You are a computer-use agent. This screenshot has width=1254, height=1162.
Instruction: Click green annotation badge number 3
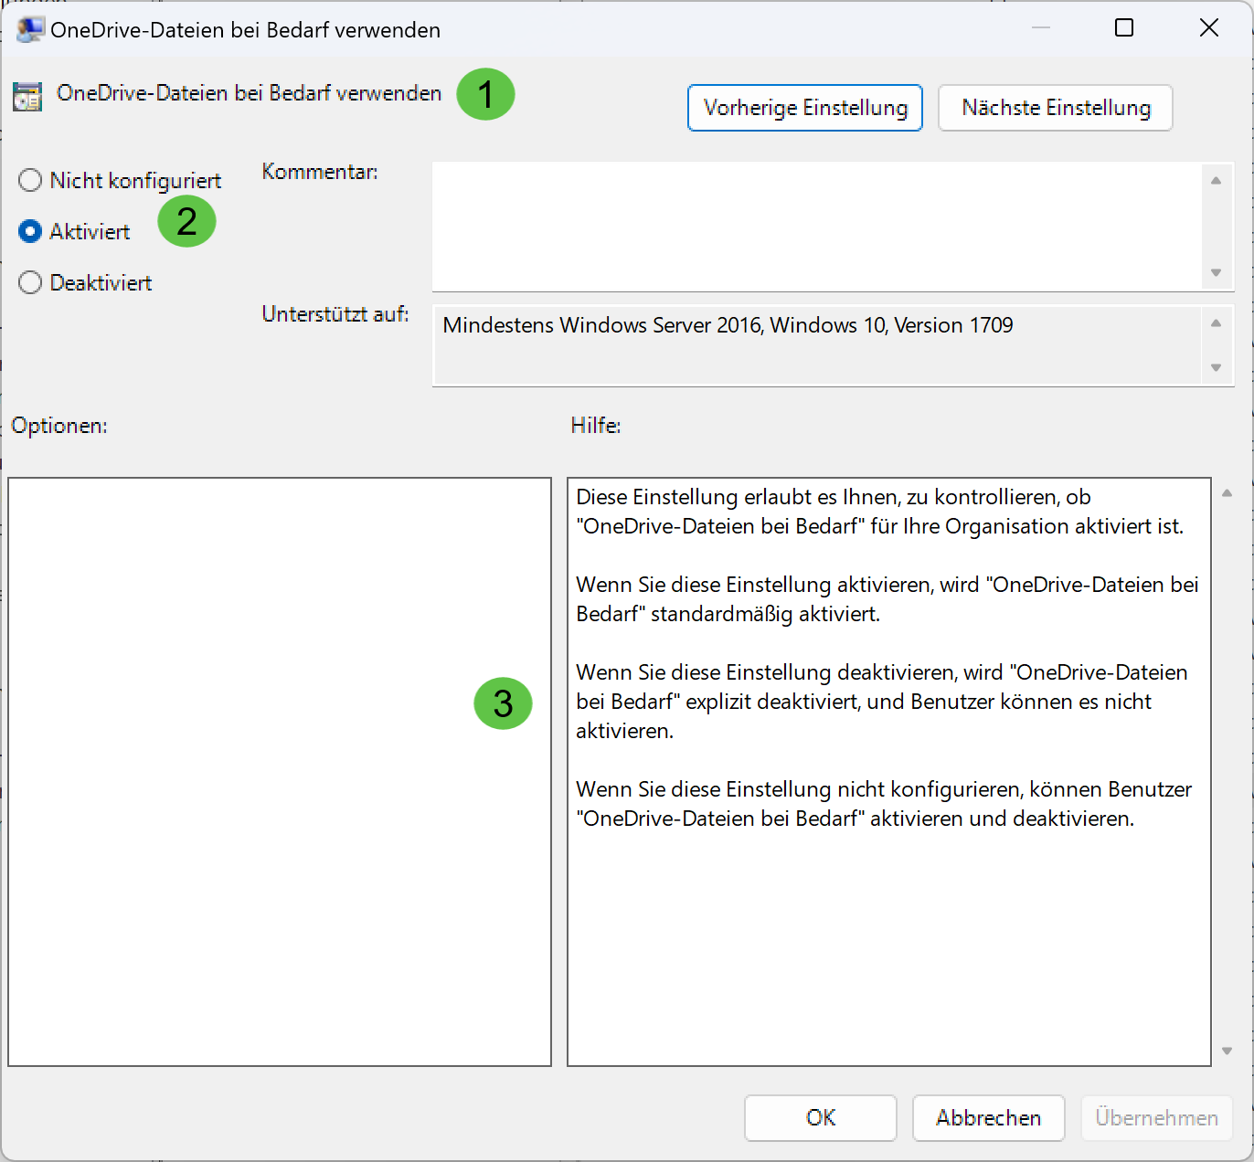[x=503, y=703]
